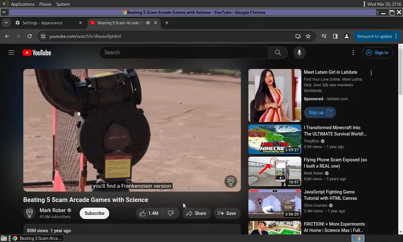
Task: Click the search magnifier button
Action: click(278, 53)
